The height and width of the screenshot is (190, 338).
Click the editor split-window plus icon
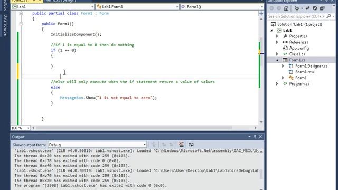(x=261, y=14)
